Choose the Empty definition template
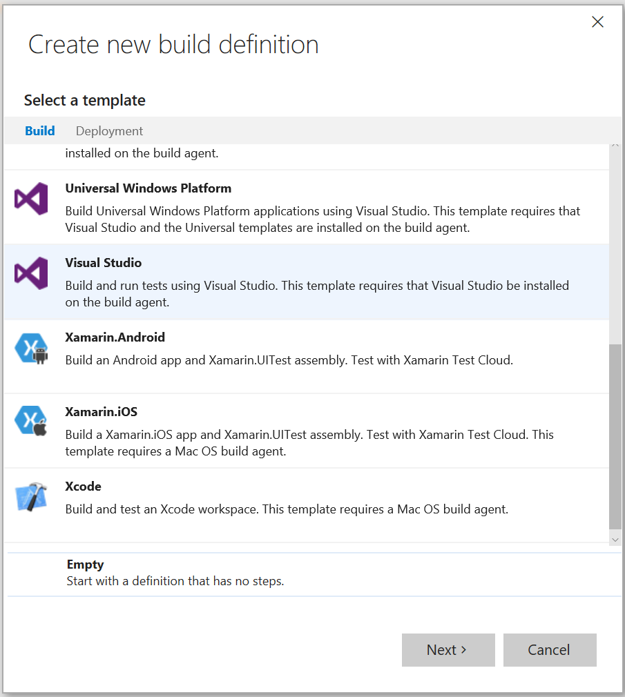625x697 pixels. pyautogui.click(x=314, y=574)
